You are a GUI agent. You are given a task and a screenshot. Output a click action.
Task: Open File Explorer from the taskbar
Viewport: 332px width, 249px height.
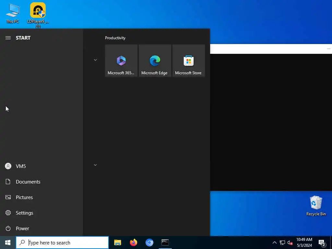[117, 243]
